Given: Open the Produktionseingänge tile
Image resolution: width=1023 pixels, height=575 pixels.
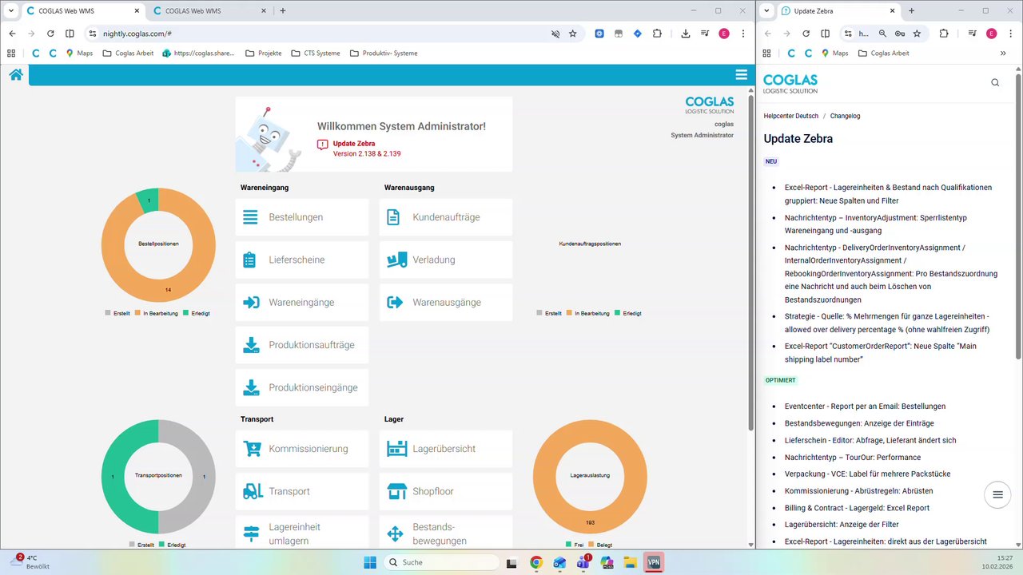Looking at the screenshot, I should [302, 387].
